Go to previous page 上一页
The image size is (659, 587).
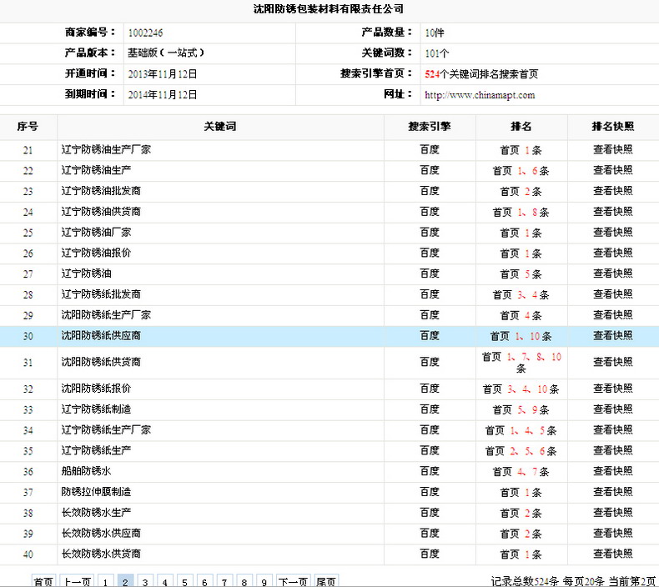coord(77,581)
